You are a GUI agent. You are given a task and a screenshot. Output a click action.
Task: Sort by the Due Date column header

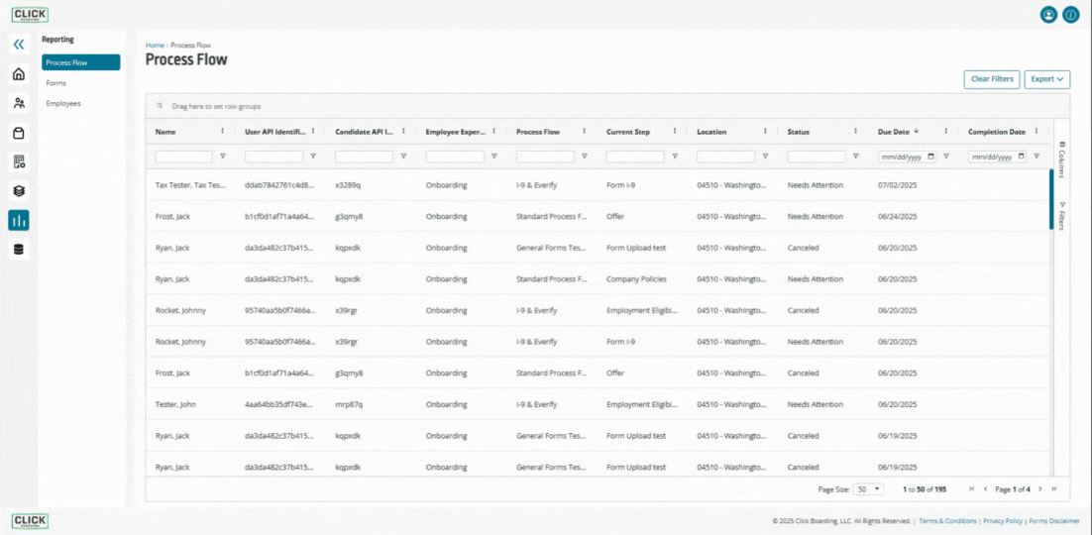894,131
